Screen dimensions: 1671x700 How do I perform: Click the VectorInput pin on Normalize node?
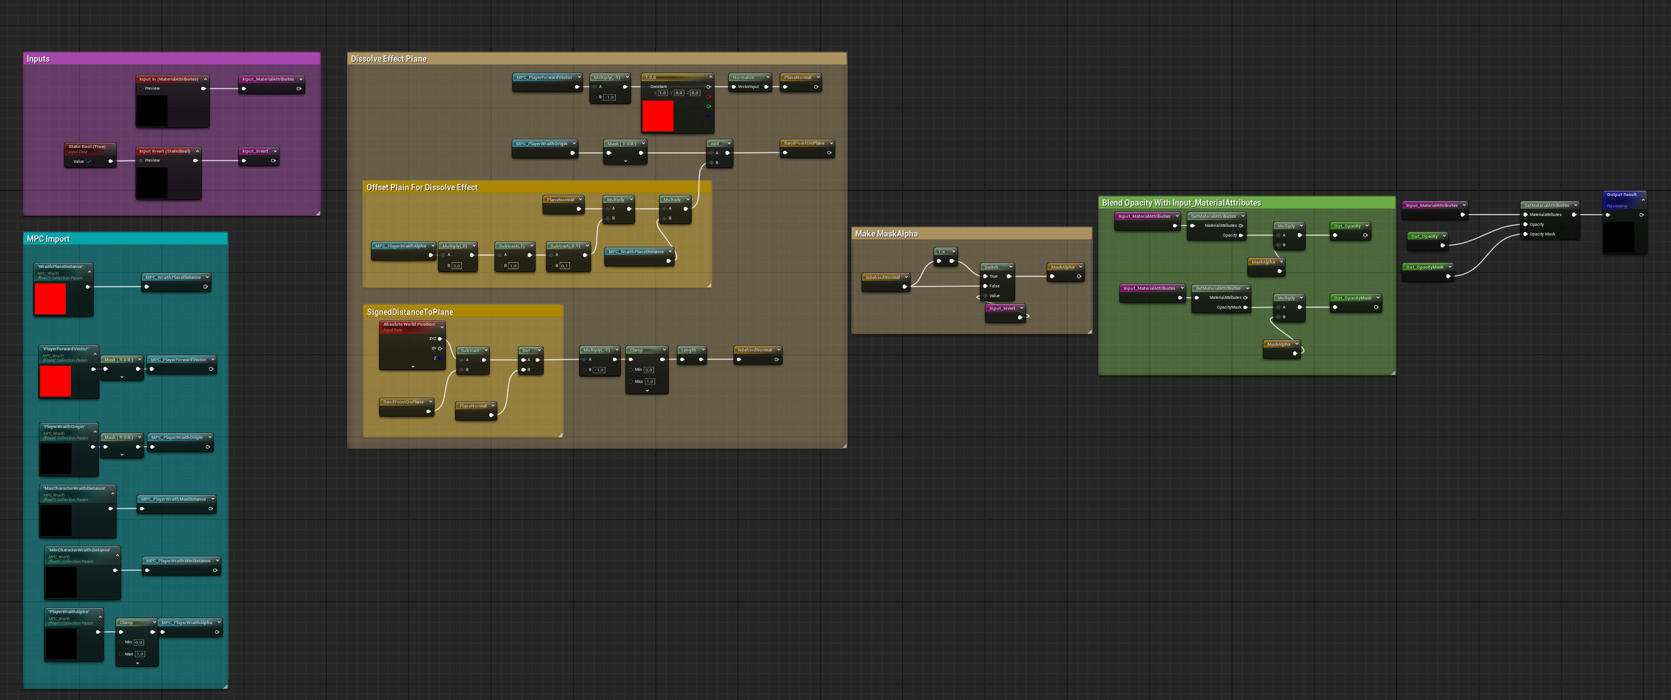point(733,87)
